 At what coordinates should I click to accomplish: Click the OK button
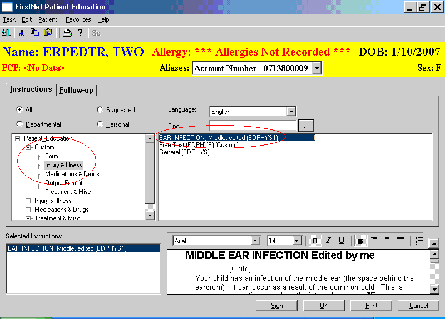tap(324, 306)
